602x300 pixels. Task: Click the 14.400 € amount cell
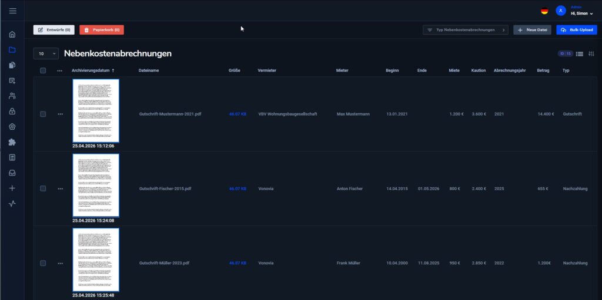(x=546, y=114)
